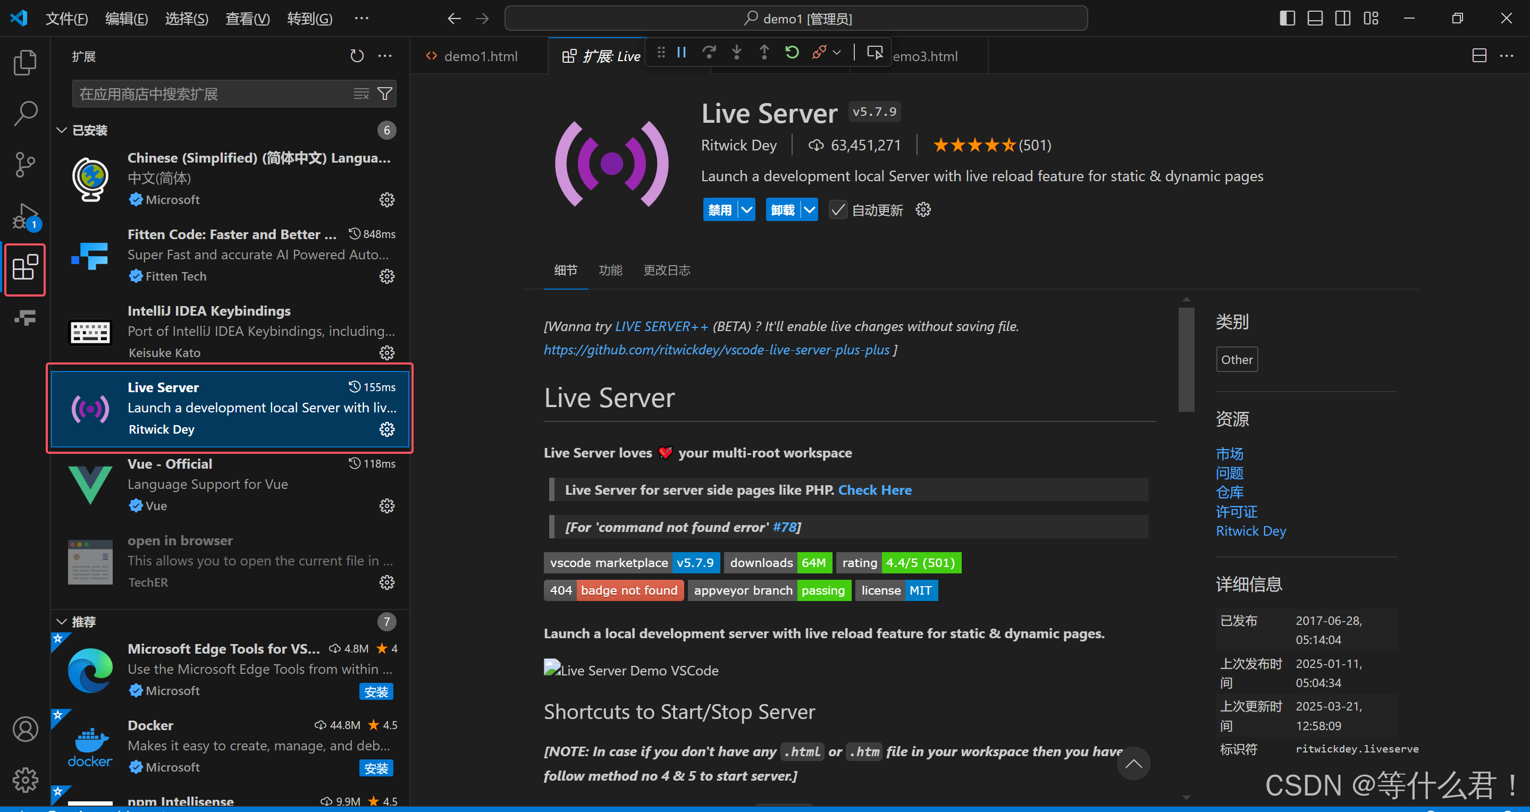The height and width of the screenshot is (812, 1530).
Task: Open Run and Debug view
Action: (x=25, y=216)
